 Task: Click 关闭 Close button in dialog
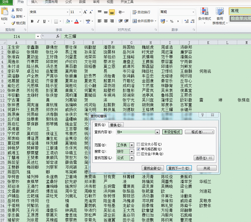[x=207, y=168]
